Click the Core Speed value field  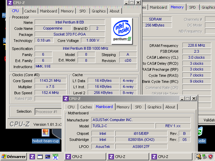47,81
